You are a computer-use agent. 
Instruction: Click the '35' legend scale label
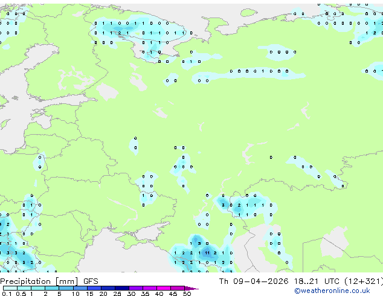pos(145,294)
